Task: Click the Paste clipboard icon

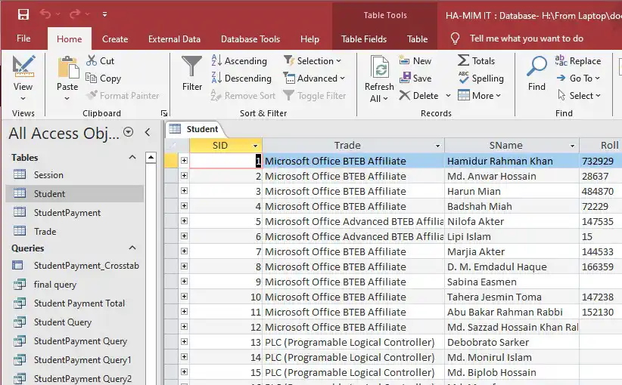Action: [68, 67]
